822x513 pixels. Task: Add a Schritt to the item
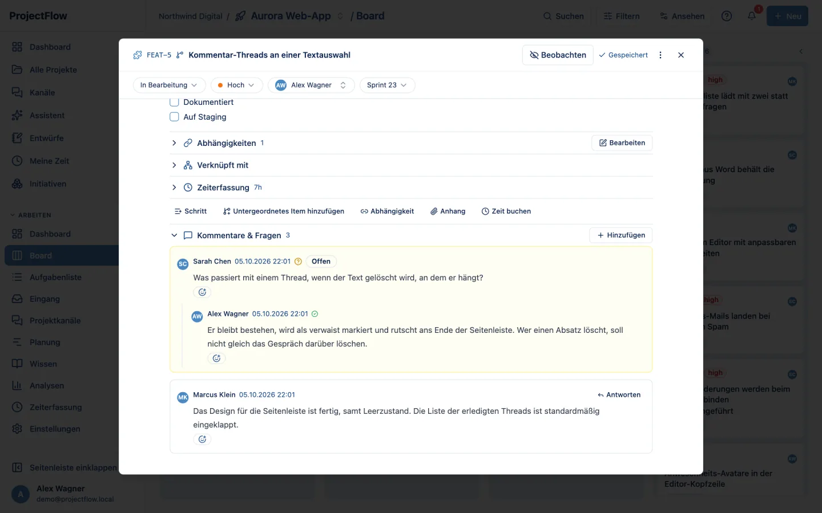click(x=191, y=211)
